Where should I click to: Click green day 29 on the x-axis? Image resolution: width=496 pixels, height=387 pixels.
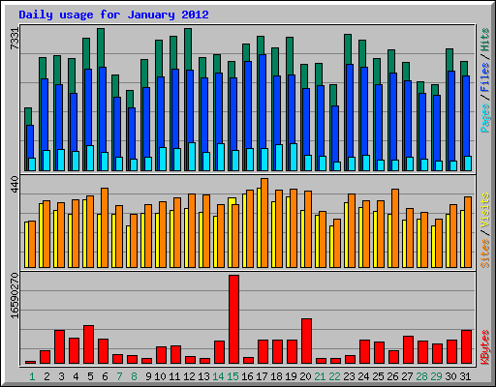coord(436,376)
